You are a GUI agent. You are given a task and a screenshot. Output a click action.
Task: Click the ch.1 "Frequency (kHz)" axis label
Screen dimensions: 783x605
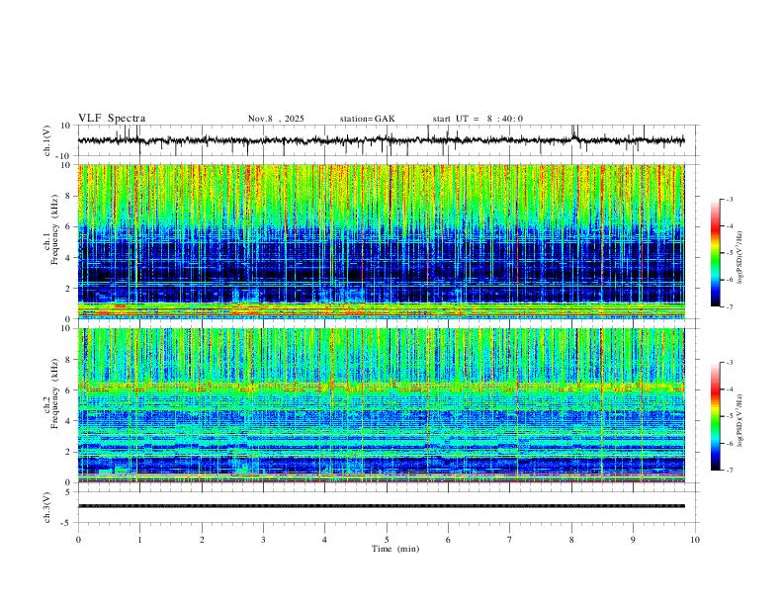(55, 230)
